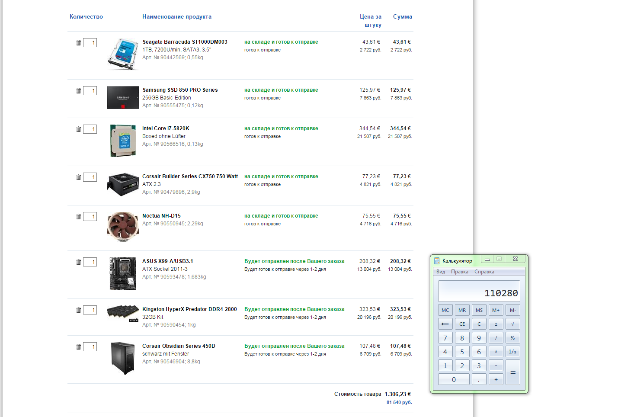The height and width of the screenshot is (417, 634).
Task: Click calculator MC memory clear button
Action: pyautogui.click(x=445, y=310)
